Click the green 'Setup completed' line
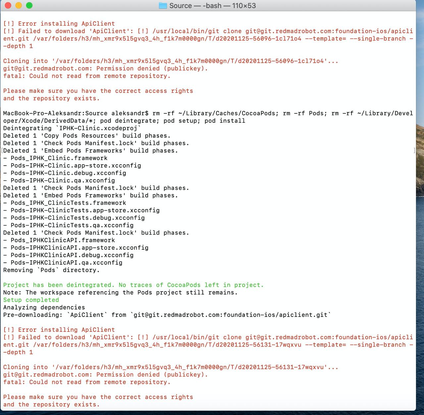Image resolution: width=424 pixels, height=415 pixels. tap(31, 300)
